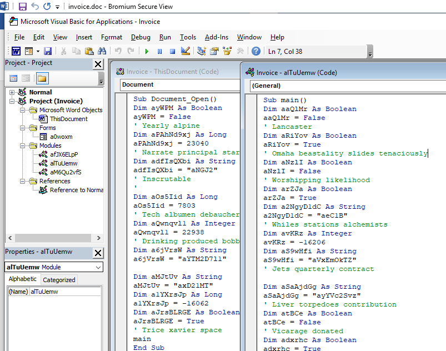Select module alTuUemw in tree
Viewport: 446px width, 351px height.
tap(63, 163)
